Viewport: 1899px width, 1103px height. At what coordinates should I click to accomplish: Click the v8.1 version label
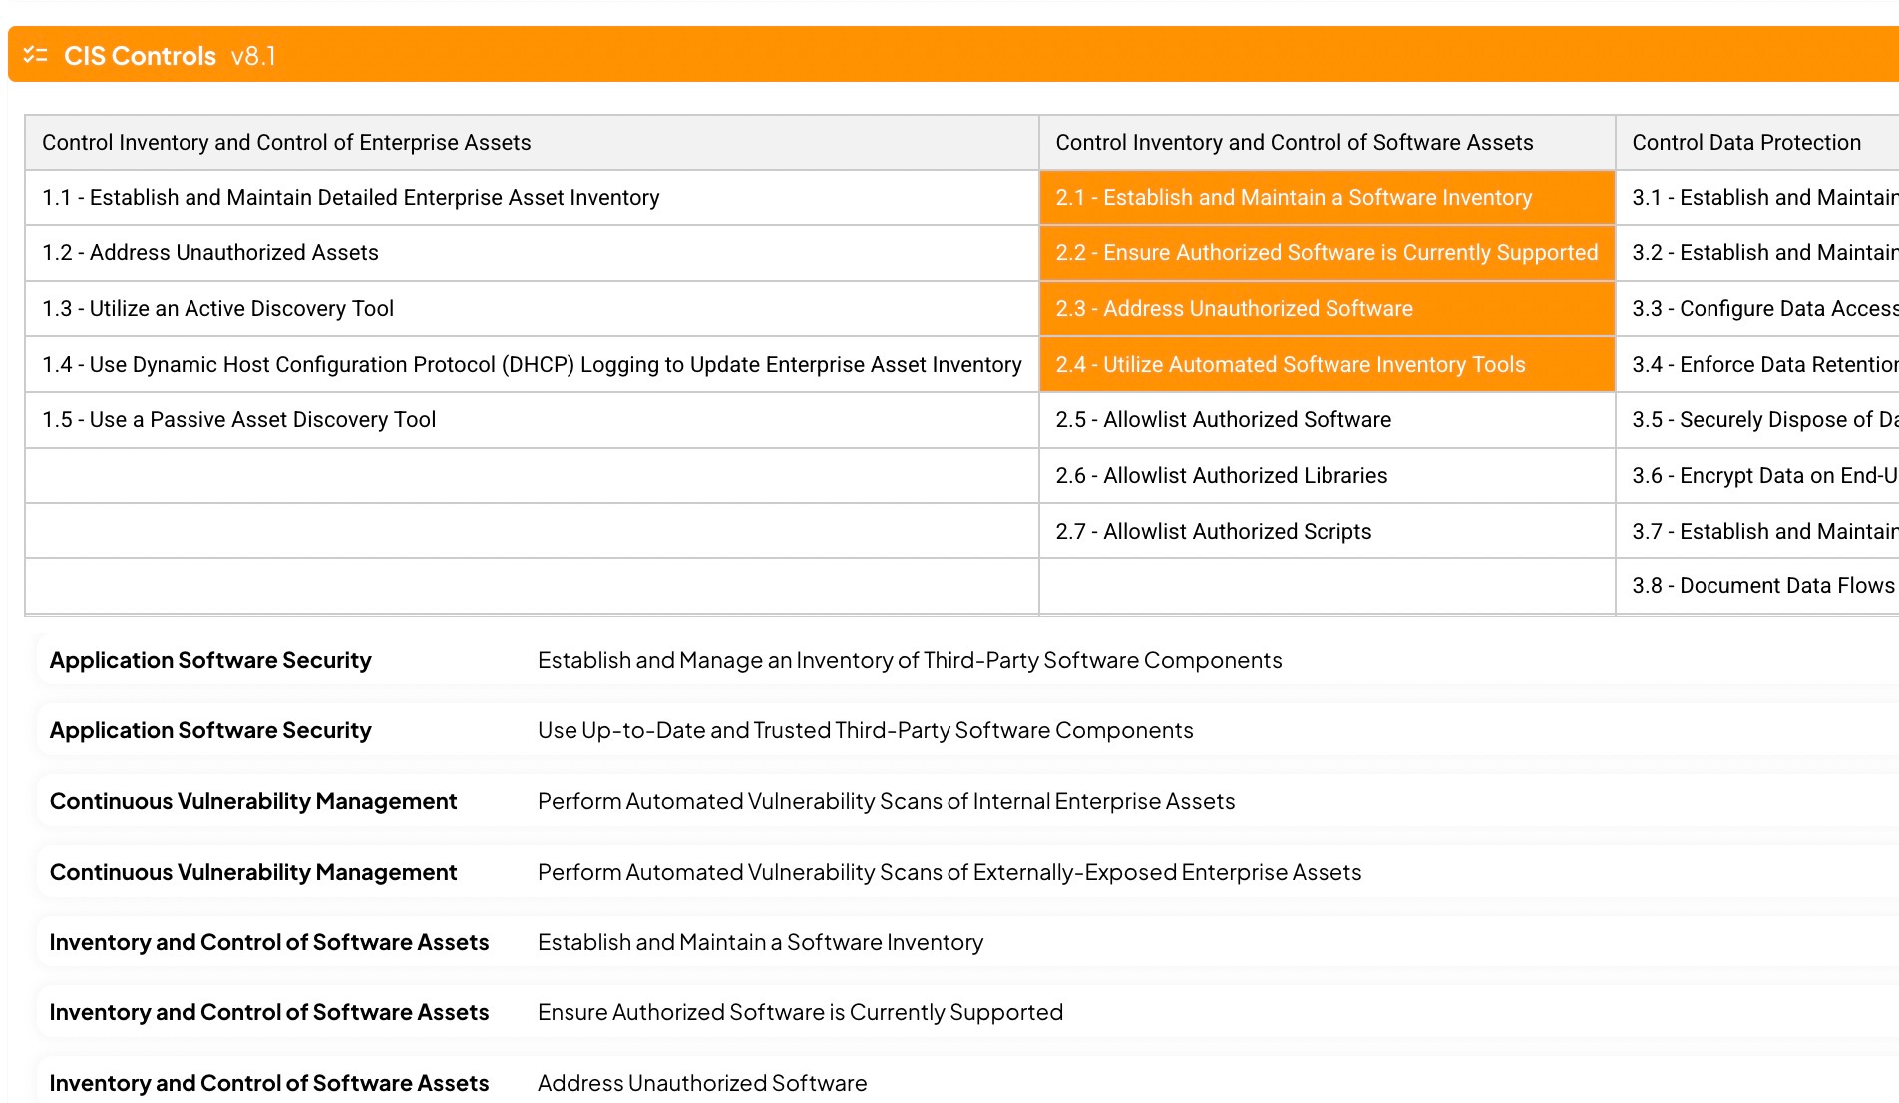(253, 56)
